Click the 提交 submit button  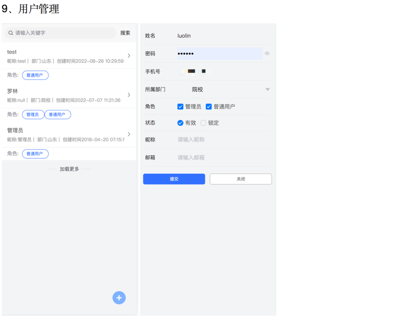coord(174,179)
